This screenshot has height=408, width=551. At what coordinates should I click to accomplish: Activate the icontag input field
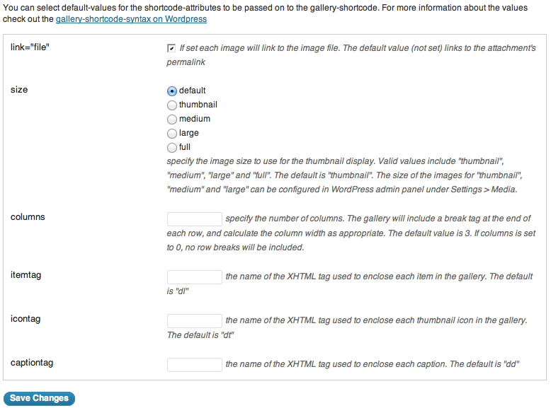click(194, 320)
